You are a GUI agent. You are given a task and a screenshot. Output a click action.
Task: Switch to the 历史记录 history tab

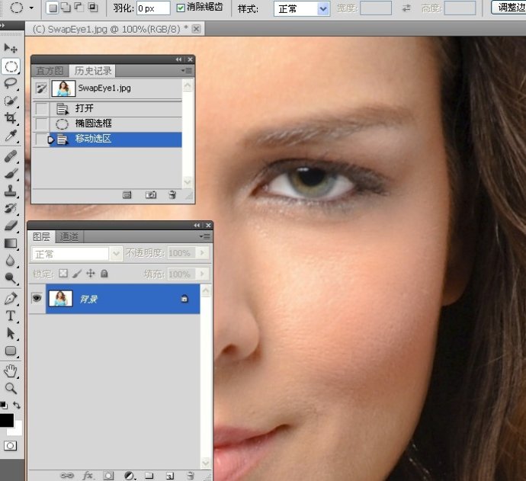pyautogui.click(x=93, y=70)
